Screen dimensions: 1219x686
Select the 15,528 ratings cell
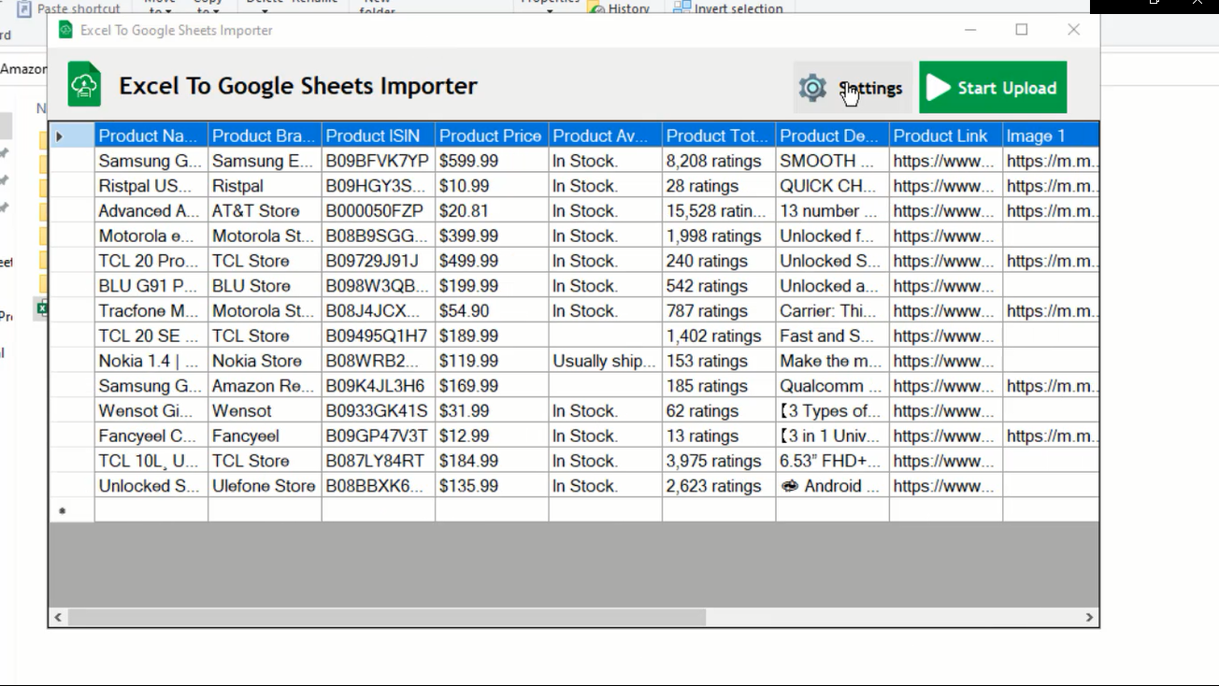click(x=719, y=211)
